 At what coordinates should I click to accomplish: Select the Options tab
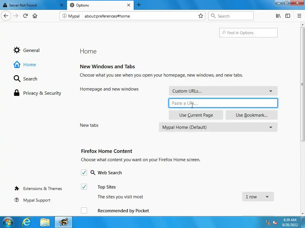(x=100, y=5)
